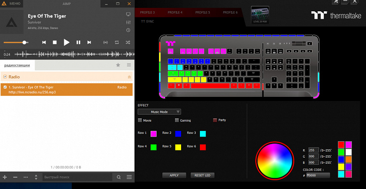Pick the Row 2 blue color swatch

pyautogui.click(x=178, y=134)
